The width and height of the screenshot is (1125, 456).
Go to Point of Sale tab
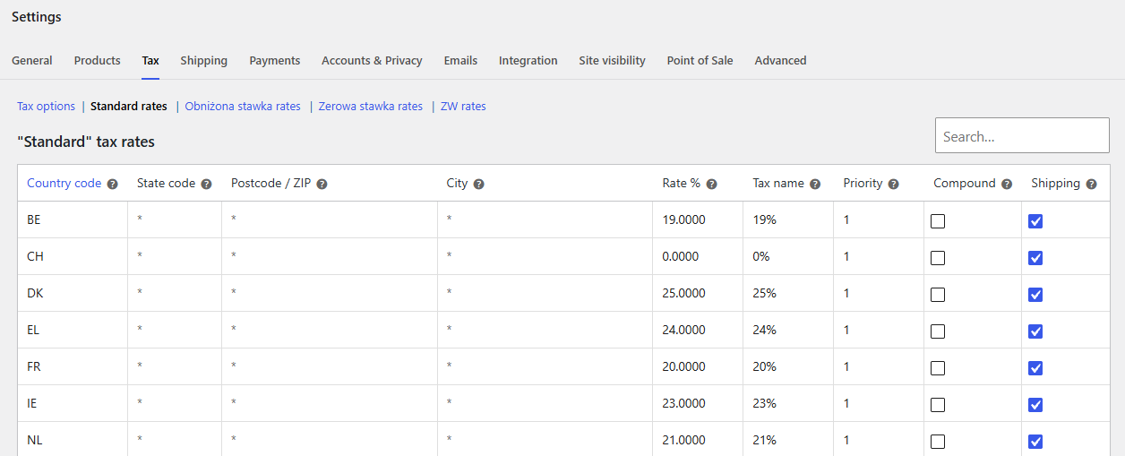pyautogui.click(x=700, y=61)
